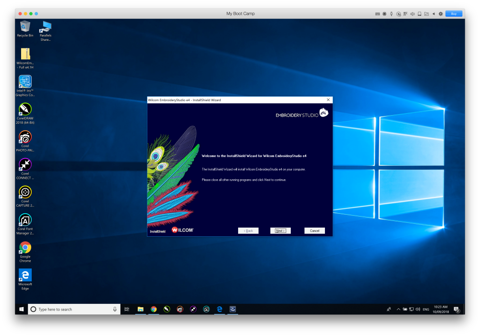The width and height of the screenshot is (480, 336).
Task: Open Parallels settings gear icon
Action: point(441,13)
